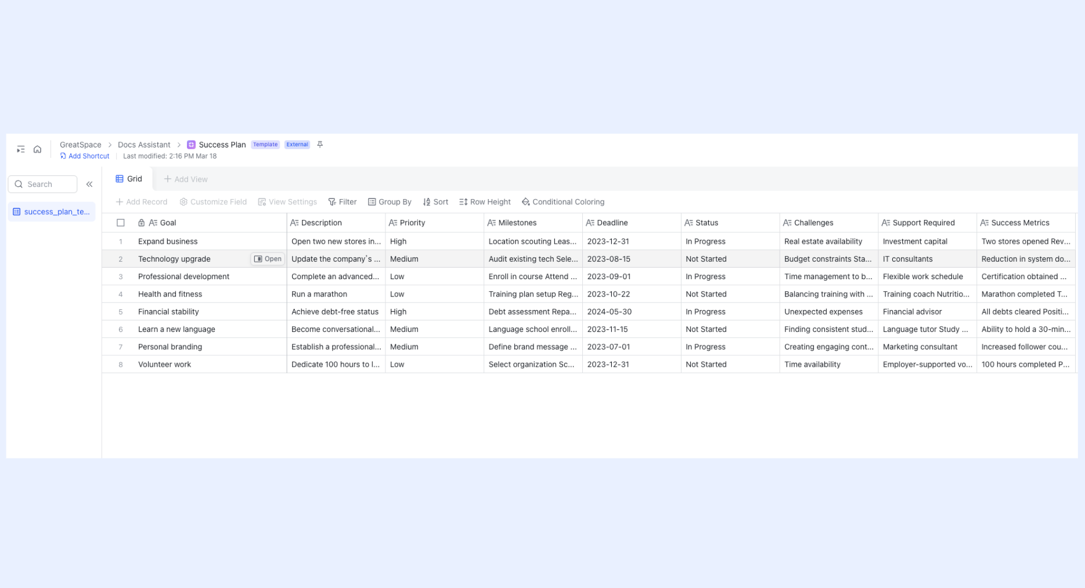1085x588 pixels.
Task: Select the Health and fitness goal cell
Action: tap(210, 294)
